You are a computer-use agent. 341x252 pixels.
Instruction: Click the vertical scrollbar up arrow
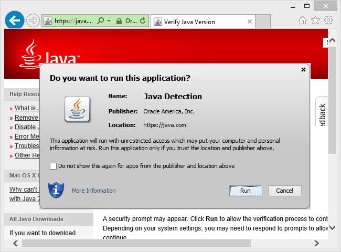click(332, 40)
